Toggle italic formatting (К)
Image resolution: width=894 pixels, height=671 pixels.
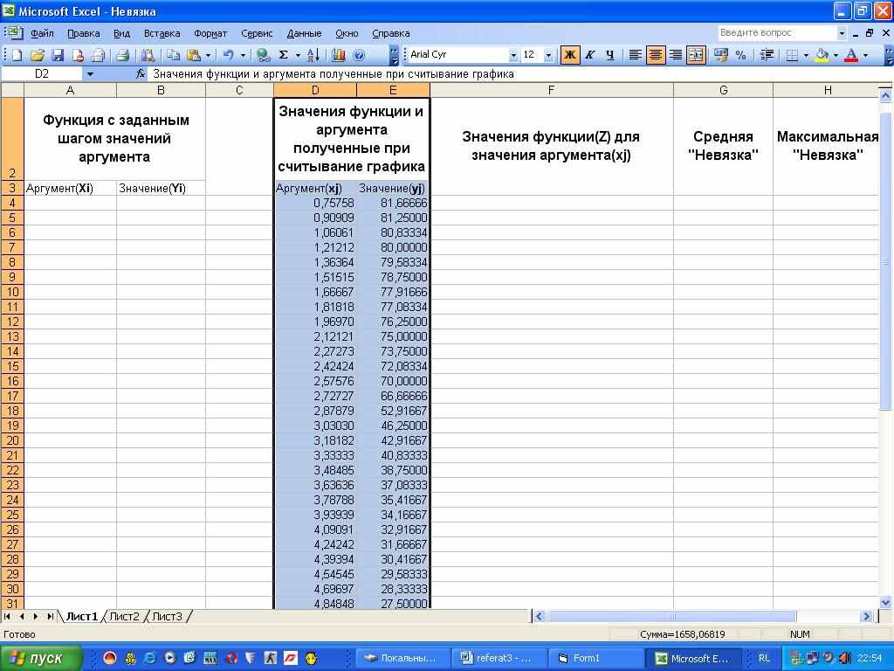(x=590, y=55)
